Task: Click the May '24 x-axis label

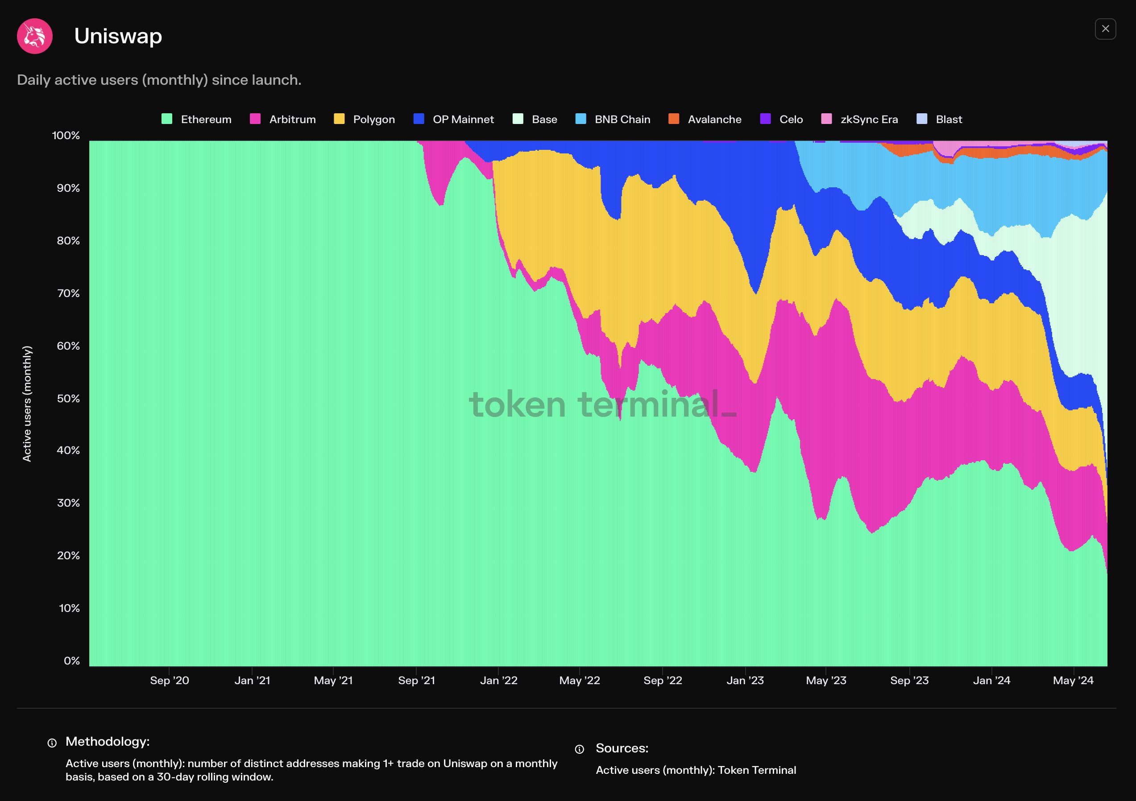Action: 1073,681
